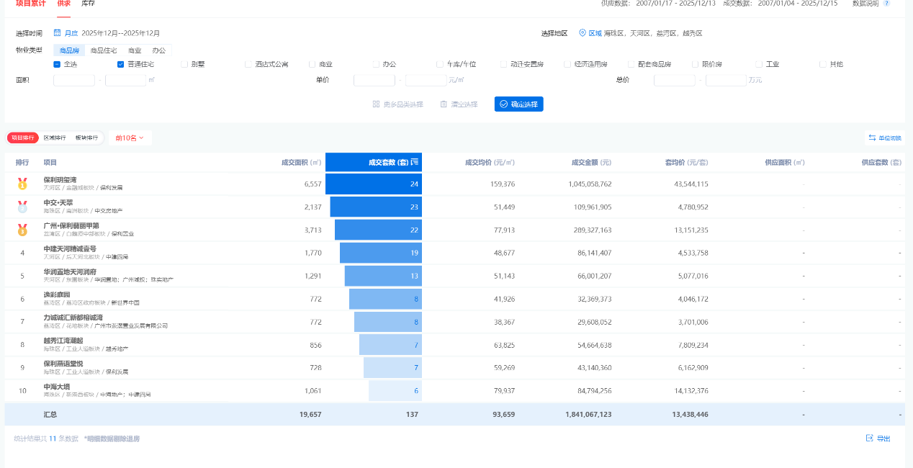
Task: Click the 确定选择 confirm button
Action: (x=518, y=104)
